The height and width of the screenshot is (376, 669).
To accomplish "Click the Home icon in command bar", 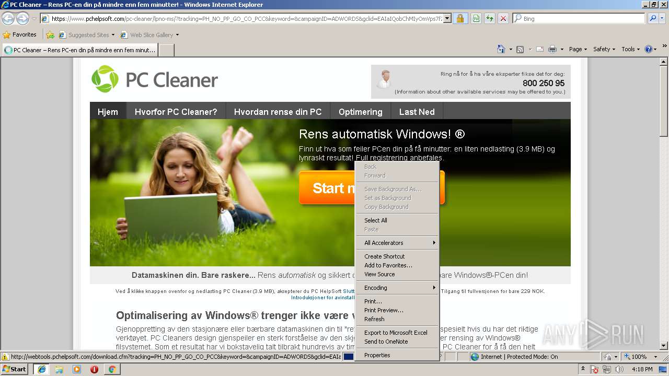I will (501, 49).
